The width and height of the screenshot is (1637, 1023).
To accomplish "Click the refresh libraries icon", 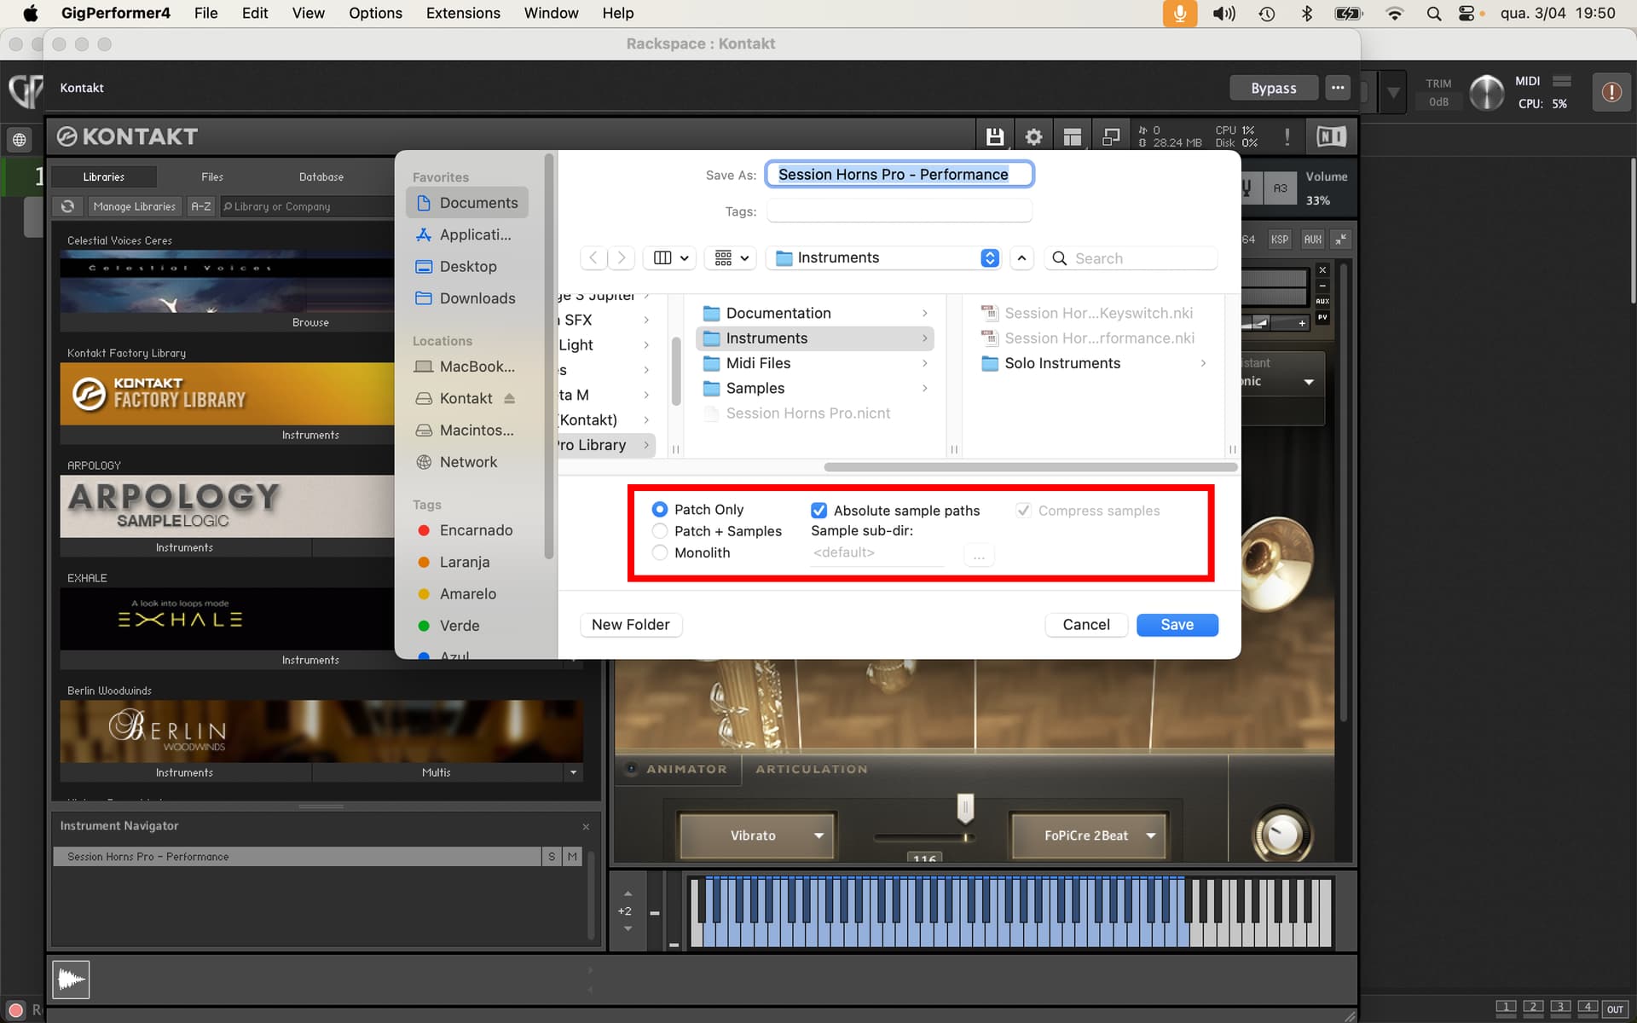I will (x=67, y=206).
